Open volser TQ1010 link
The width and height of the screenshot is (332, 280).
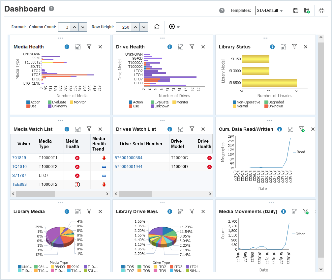[19, 166]
